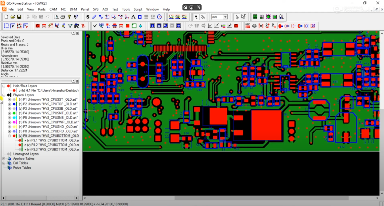Click the context help arrow-question icon
Screen dimensions: 384x206
[x=76, y=17]
